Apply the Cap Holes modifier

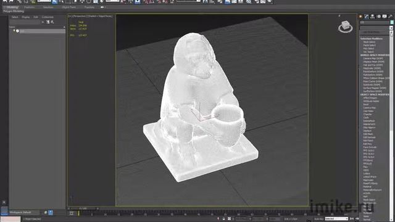368,111
